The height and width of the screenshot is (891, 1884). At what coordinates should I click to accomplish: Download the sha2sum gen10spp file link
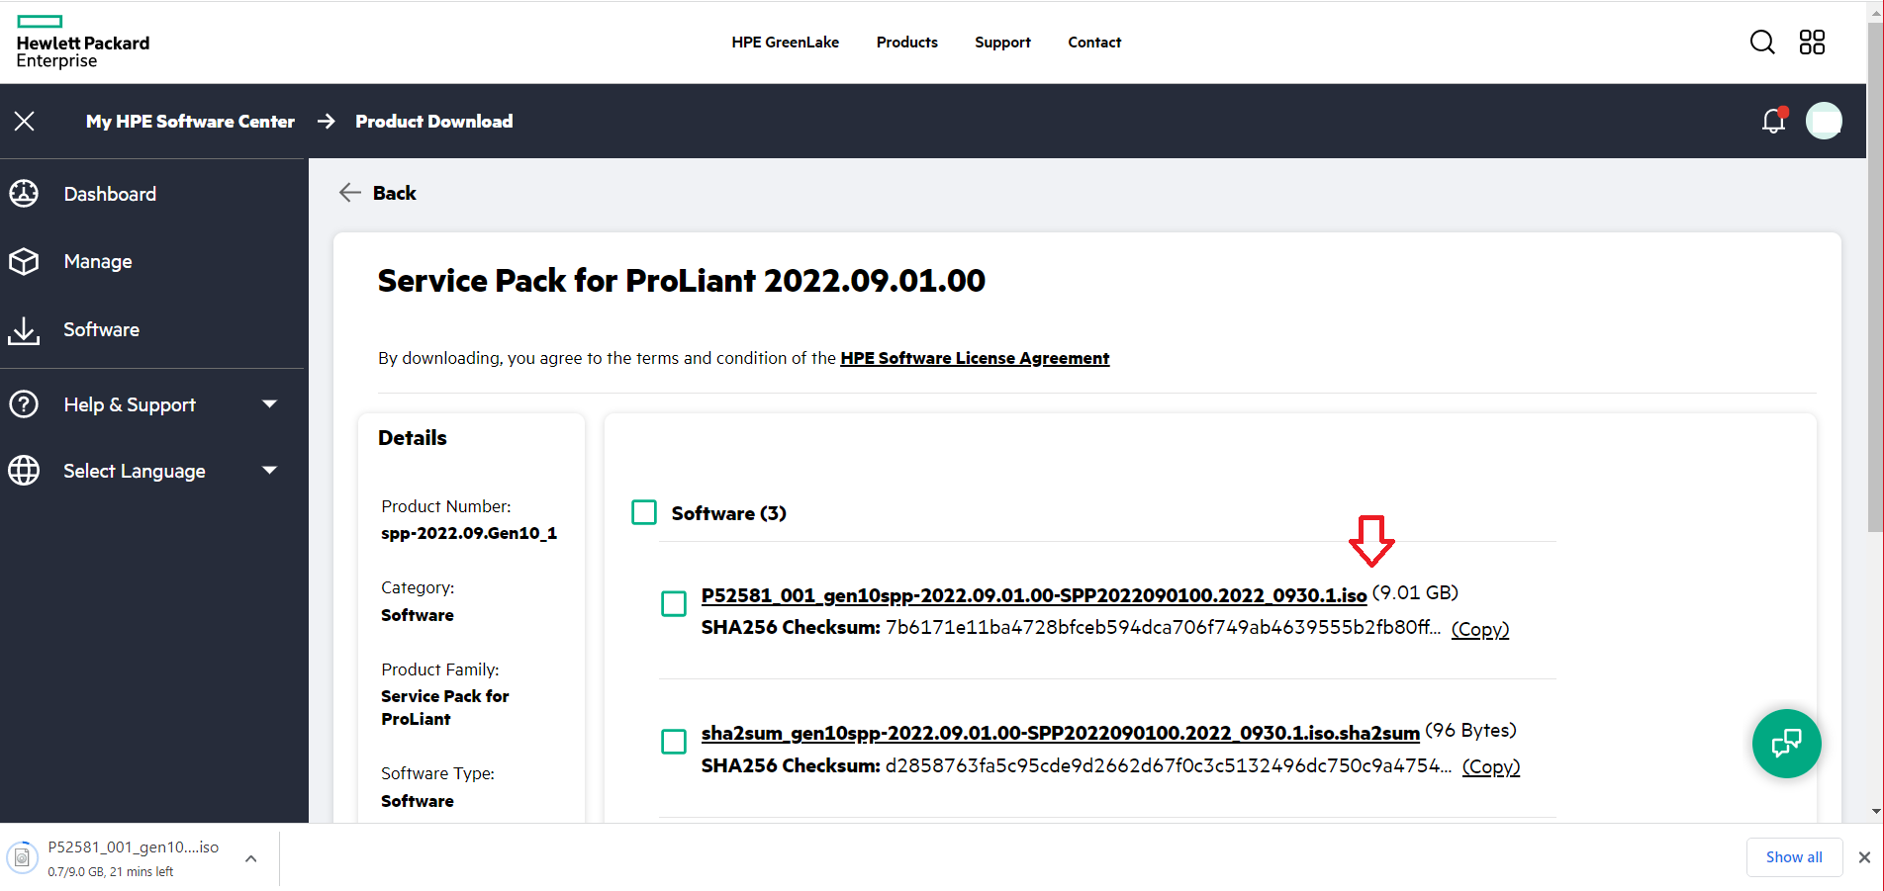pos(1061,733)
